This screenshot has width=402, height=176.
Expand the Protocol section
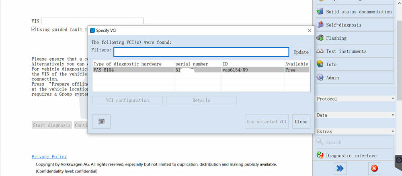tap(355, 98)
